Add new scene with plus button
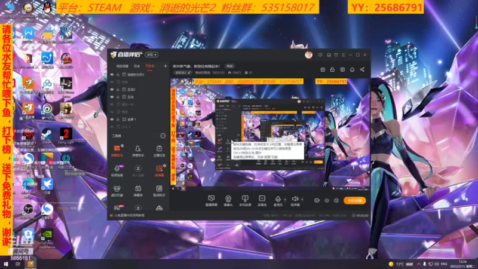 pyautogui.click(x=166, y=66)
